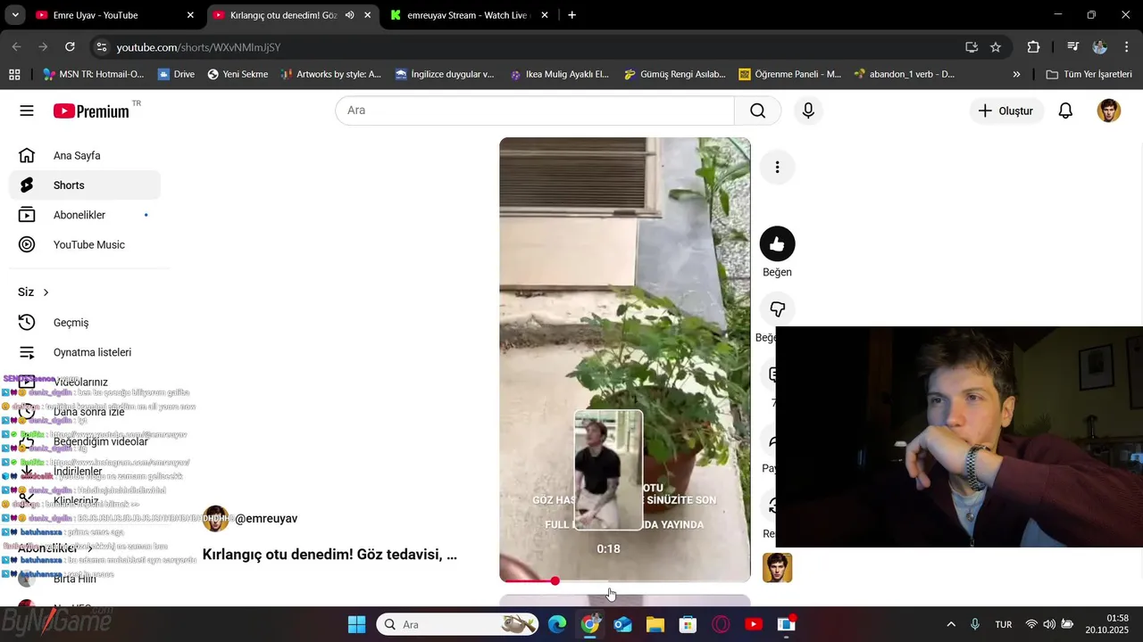The height and width of the screenshot is (642, 1143).
Task: Open the Remix option for the Short
Action: (771, 505)
